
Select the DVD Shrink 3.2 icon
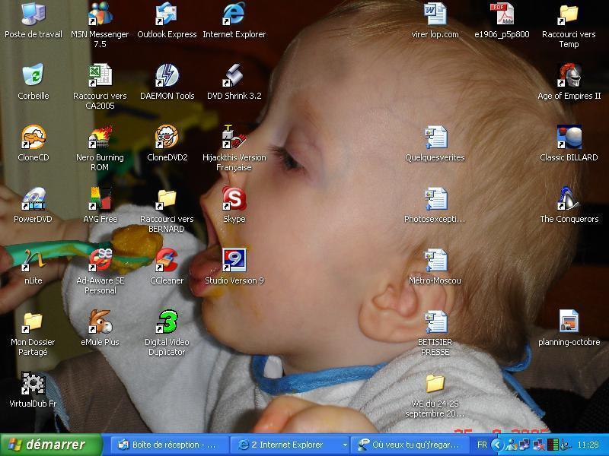[x=234, y=77]
